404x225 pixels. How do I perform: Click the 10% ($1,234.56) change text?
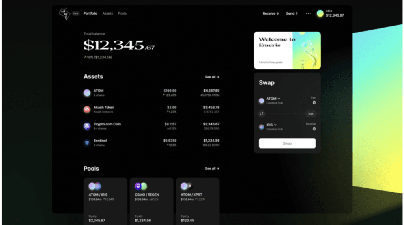[x=98, y=57]
